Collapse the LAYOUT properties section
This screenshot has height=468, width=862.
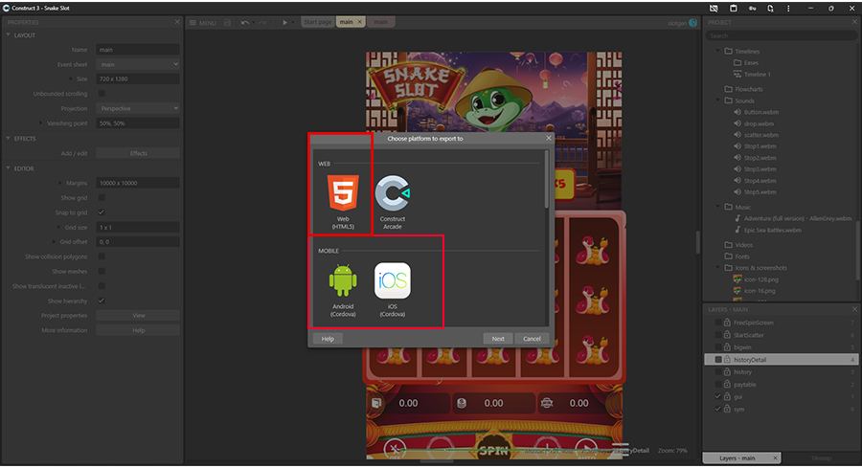click(9, 34)
